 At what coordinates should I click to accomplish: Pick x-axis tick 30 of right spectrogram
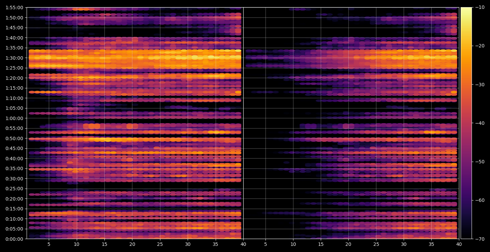tap(404, 244)
